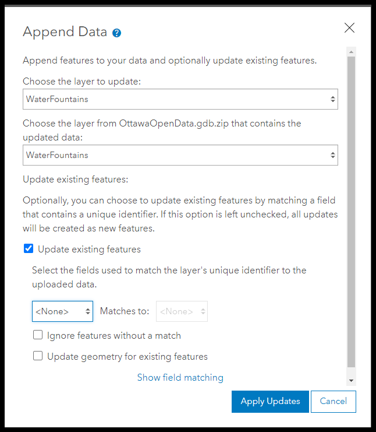Close the Append Data dialog
Image resolution: width=376 pixels, height=432 pixels.
349,27
